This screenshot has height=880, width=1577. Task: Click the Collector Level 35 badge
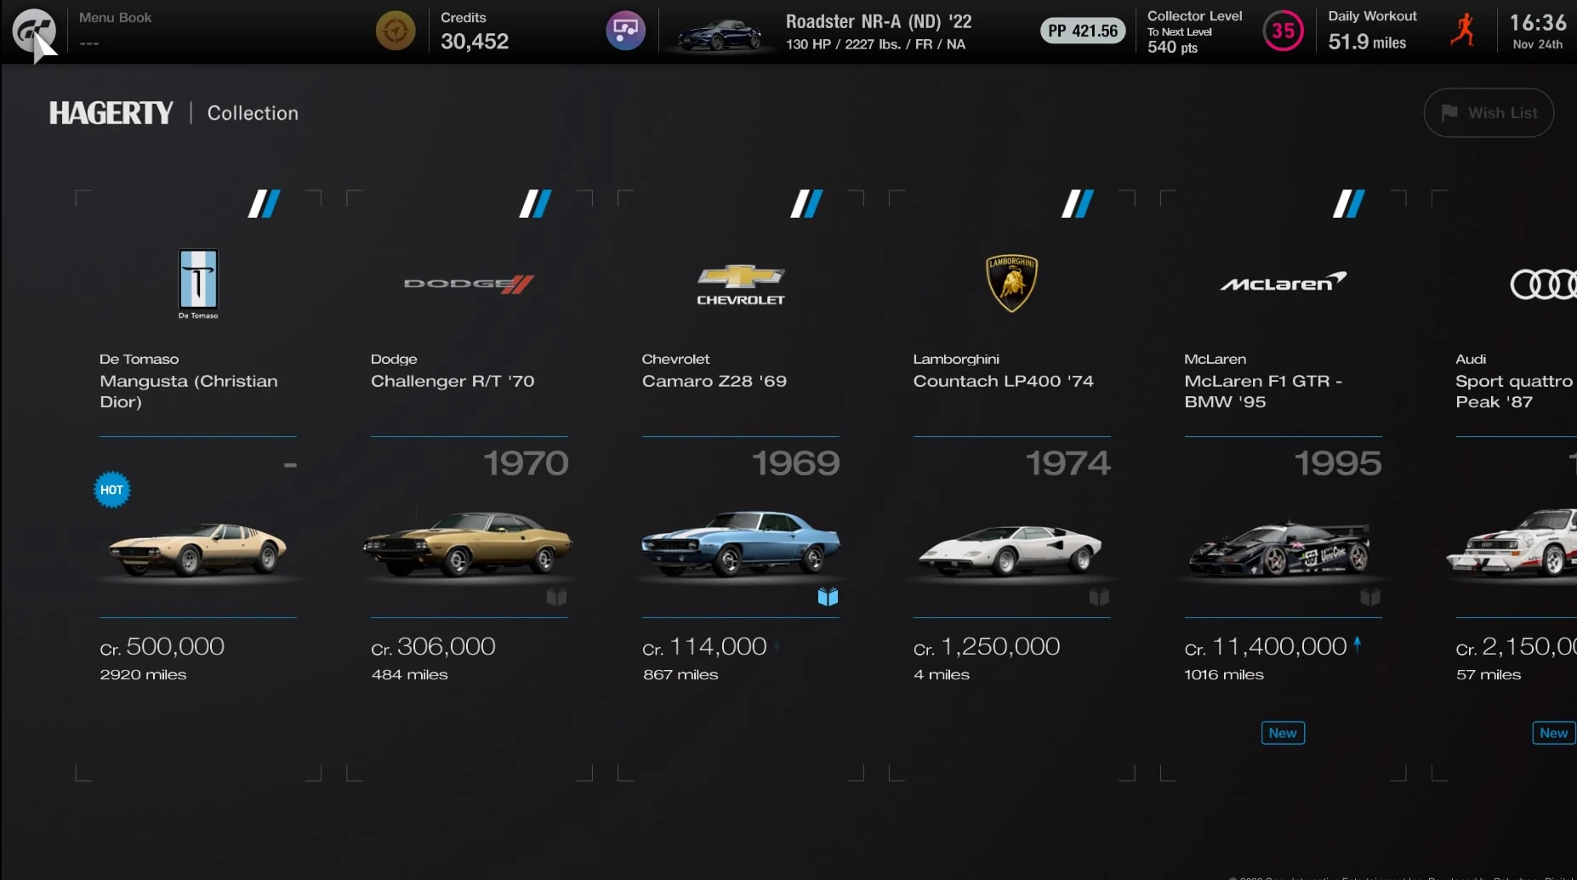[x=1283, y=31]
